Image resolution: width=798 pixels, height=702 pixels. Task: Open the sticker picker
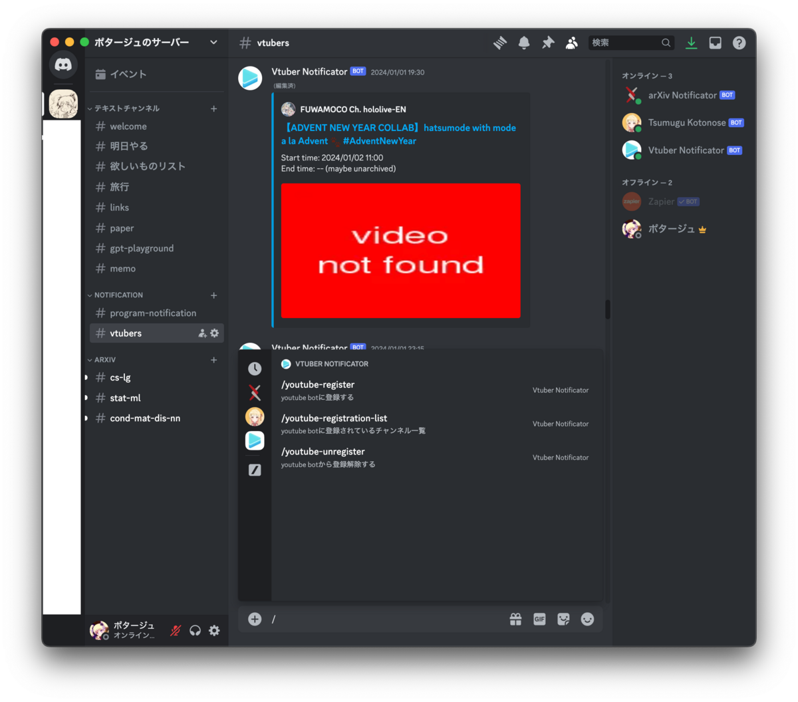click(x=563, y=619)
